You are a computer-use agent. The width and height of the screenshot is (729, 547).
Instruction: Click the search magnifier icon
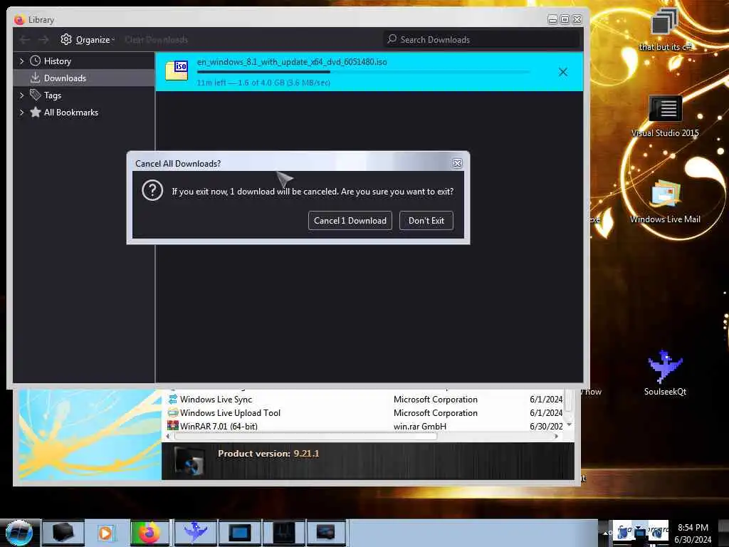[392, 39]
